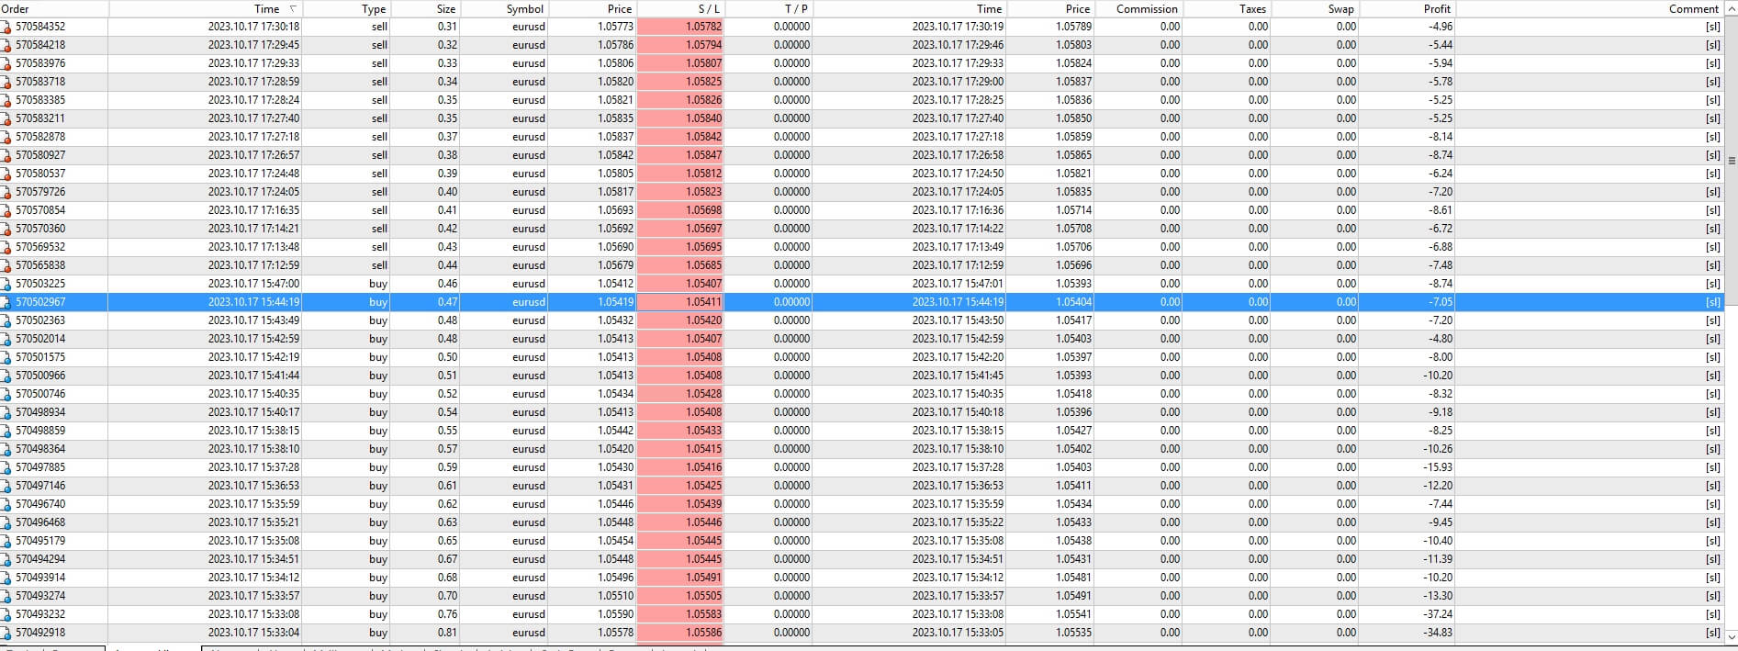Click the sell order icon beside 570583976
Viewport: 1738px width, 651px height.
[6, 63]
